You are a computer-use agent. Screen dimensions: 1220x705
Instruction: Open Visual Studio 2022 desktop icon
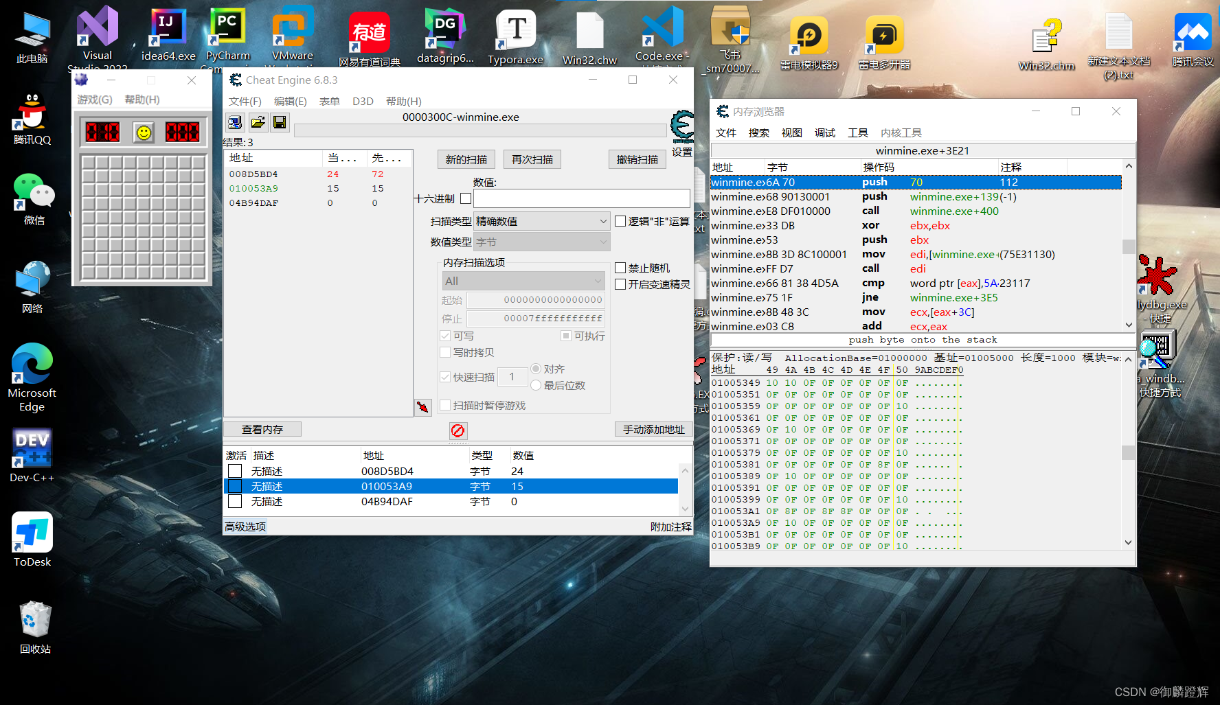click(x=97, y=36)
